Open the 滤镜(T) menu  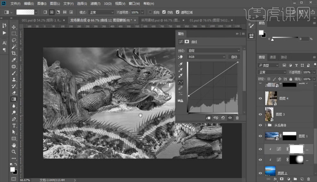95,4
